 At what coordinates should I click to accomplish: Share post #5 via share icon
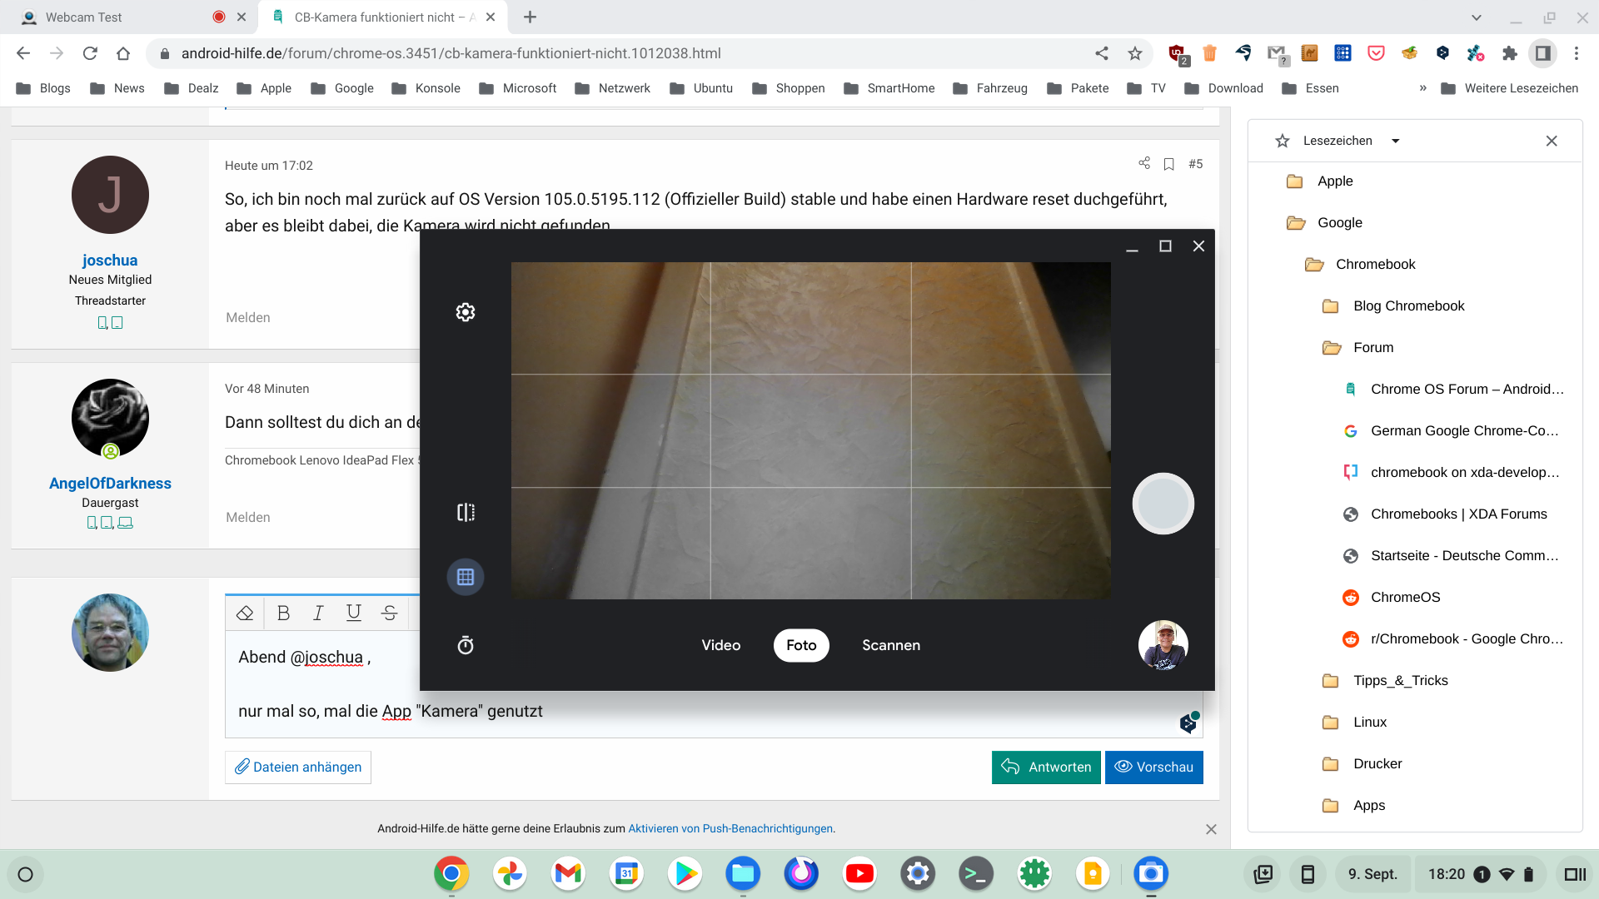[x=1144, y=163]
